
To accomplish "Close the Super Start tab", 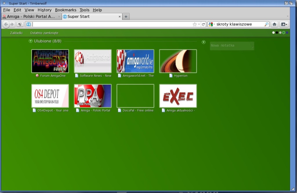I will click(x=119, y=16).
